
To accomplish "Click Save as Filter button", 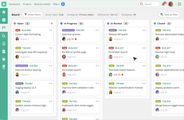I will pos(169,15).
